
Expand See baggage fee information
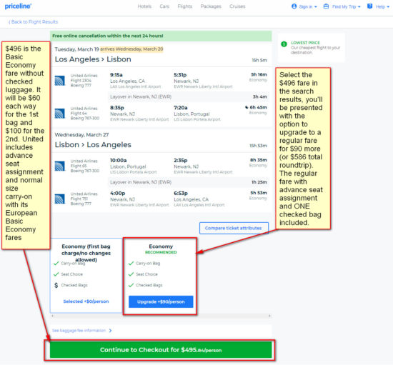82,331
